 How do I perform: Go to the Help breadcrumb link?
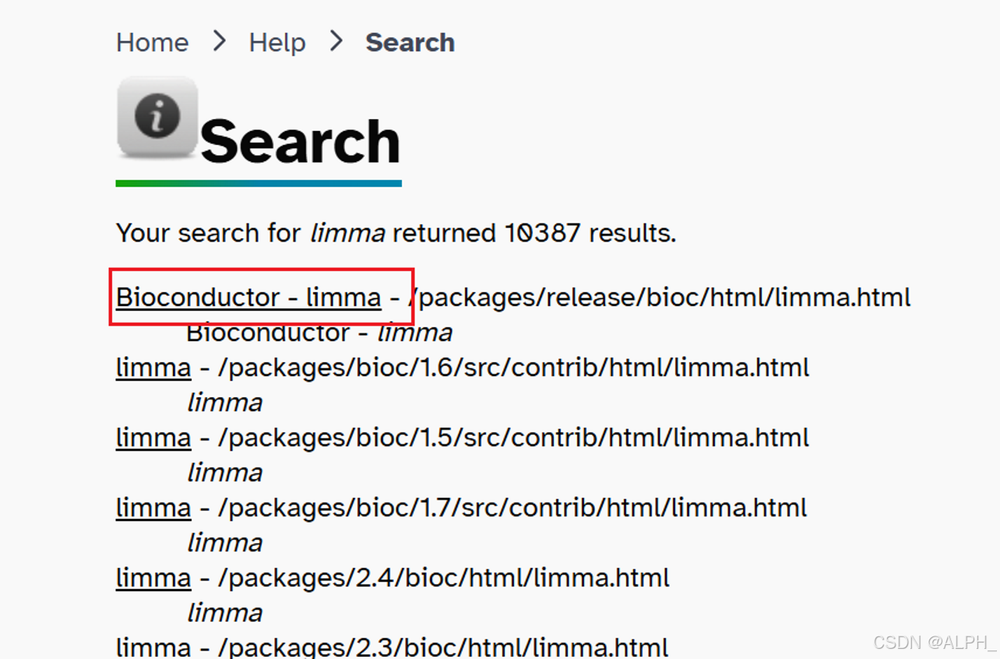tap(276, 42)
